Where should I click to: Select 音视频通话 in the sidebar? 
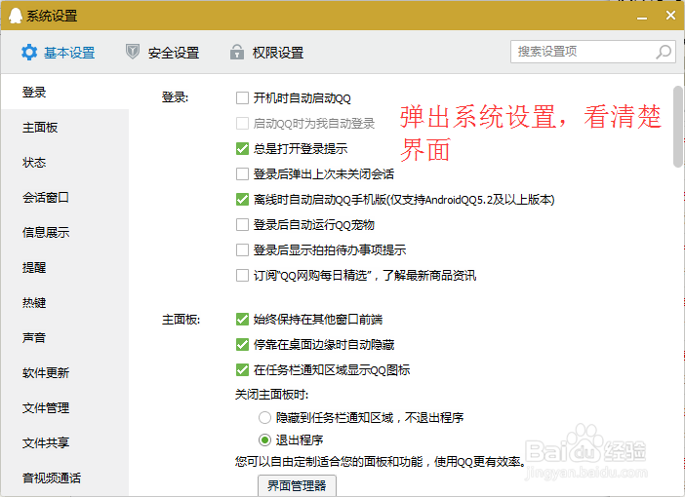pos(64,478)
